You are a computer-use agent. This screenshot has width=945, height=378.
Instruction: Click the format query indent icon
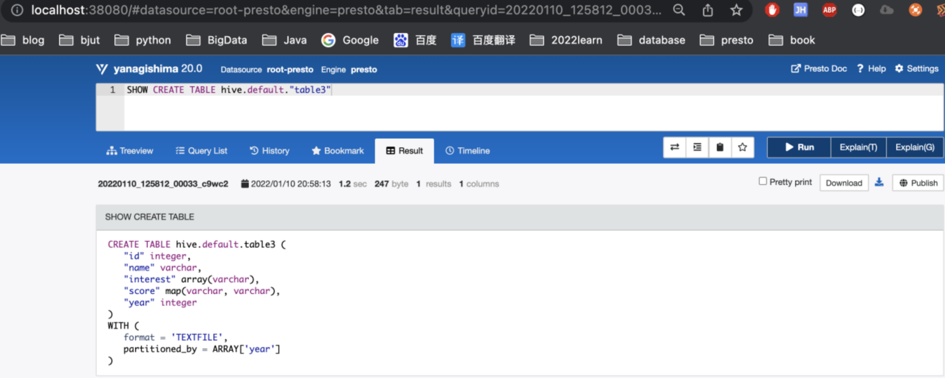[697, 147]
